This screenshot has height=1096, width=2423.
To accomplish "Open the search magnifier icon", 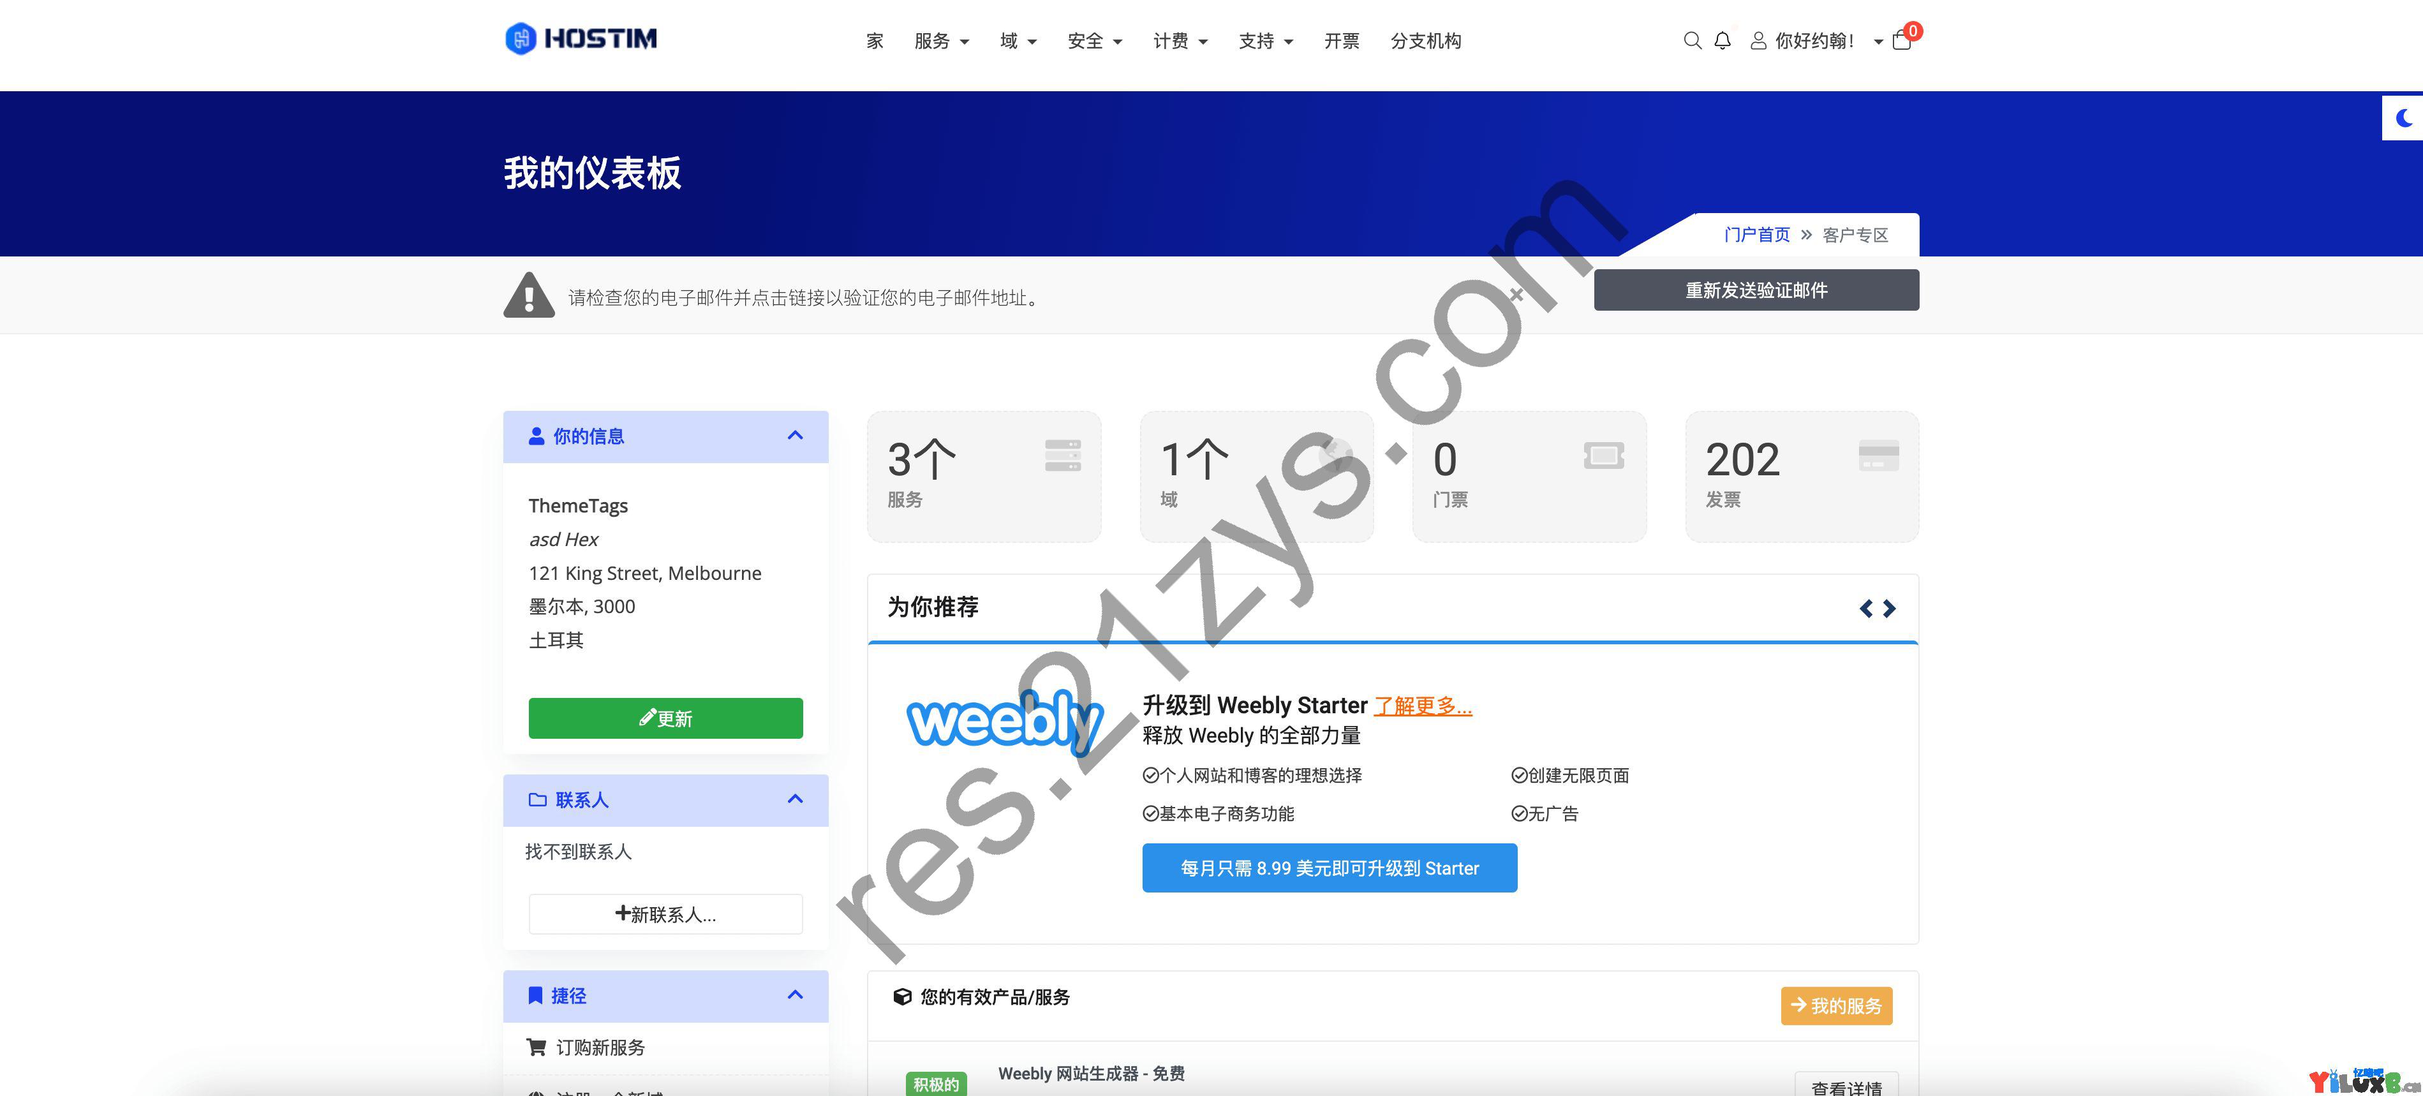I will pyautogui.click(x=1692, y=40).
